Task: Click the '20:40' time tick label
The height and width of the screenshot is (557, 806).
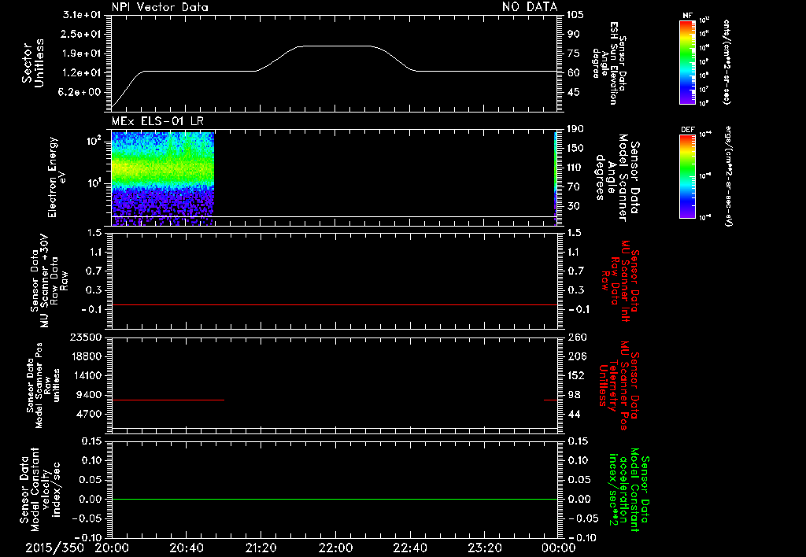Action: pos(186,548)
